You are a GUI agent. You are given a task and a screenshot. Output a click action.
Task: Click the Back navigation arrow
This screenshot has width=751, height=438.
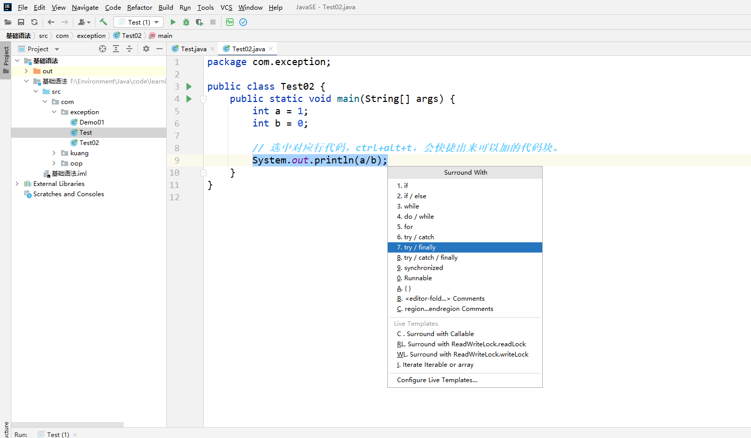(x=51, y=22)
